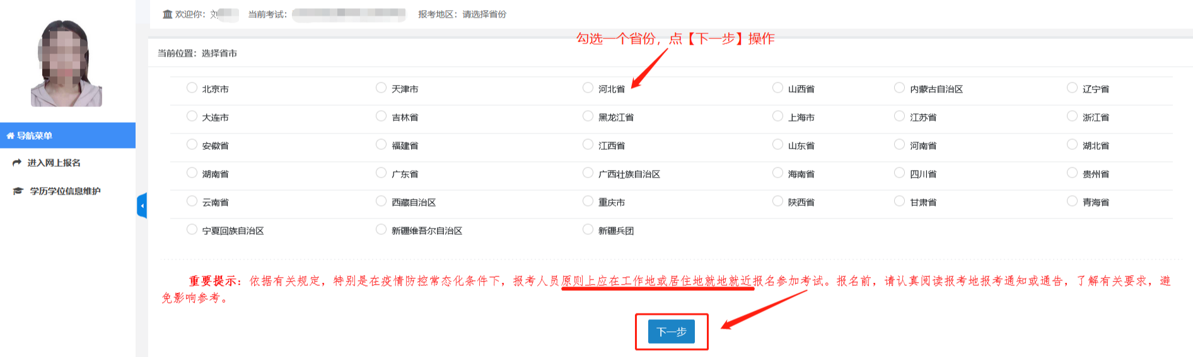Tick the 青海省 radio option
This screenshot has height=357, width=1193.
(1072, 201)
